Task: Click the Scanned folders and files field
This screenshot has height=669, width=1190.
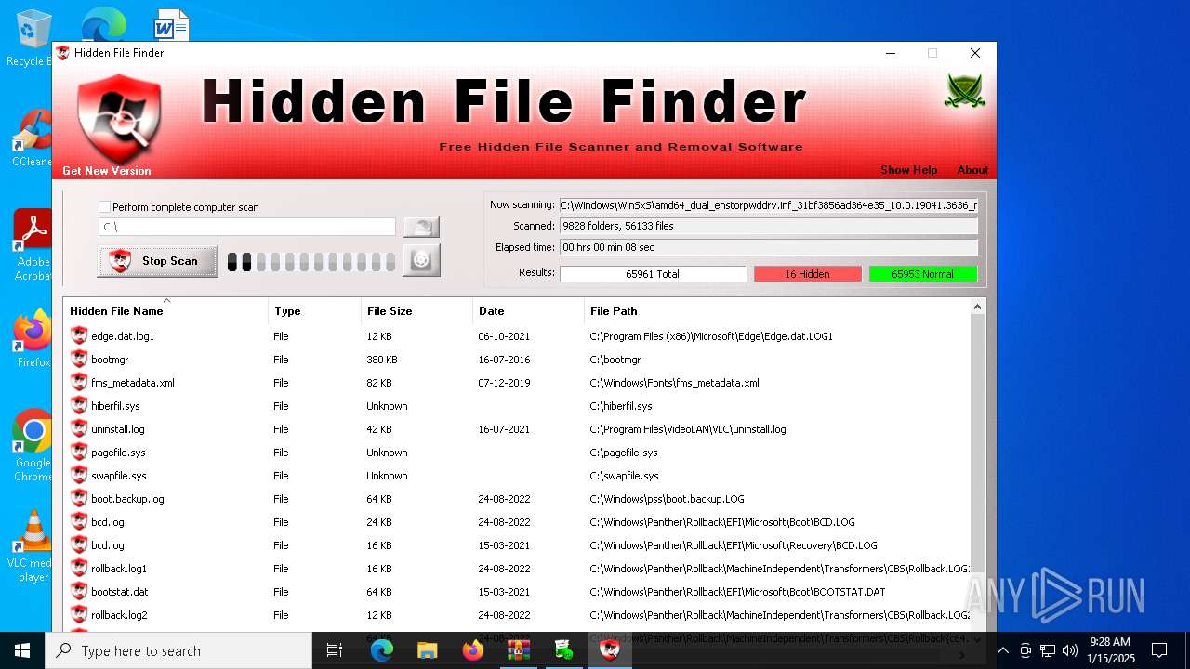Action: coord(768,226)
